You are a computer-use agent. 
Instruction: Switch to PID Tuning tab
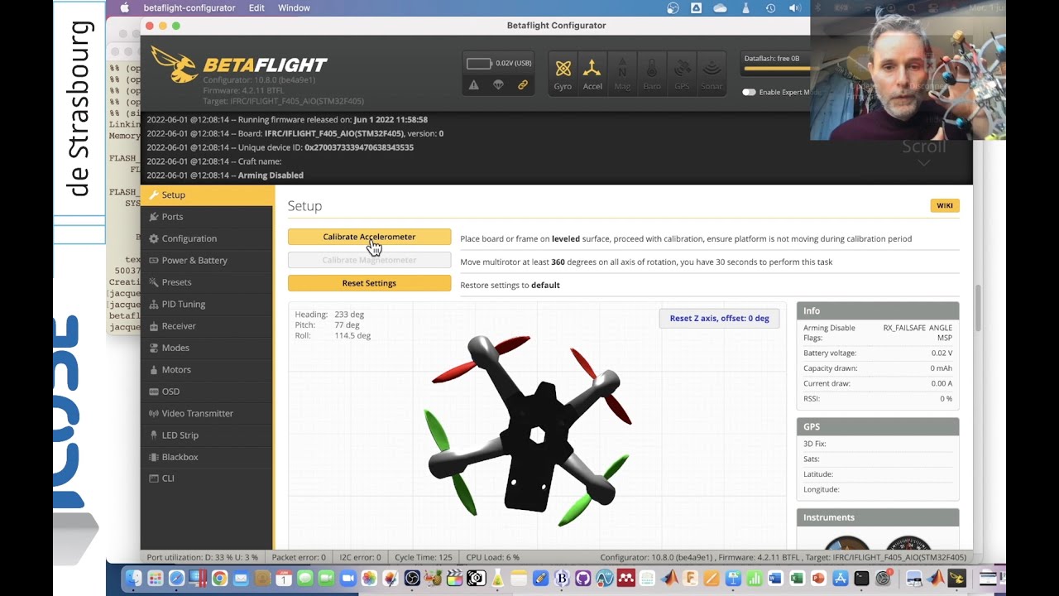click(x=207, y=304)
